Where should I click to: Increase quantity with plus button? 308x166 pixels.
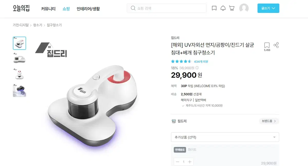(190, 162)
